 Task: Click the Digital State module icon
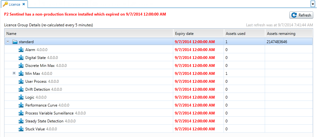21,57
